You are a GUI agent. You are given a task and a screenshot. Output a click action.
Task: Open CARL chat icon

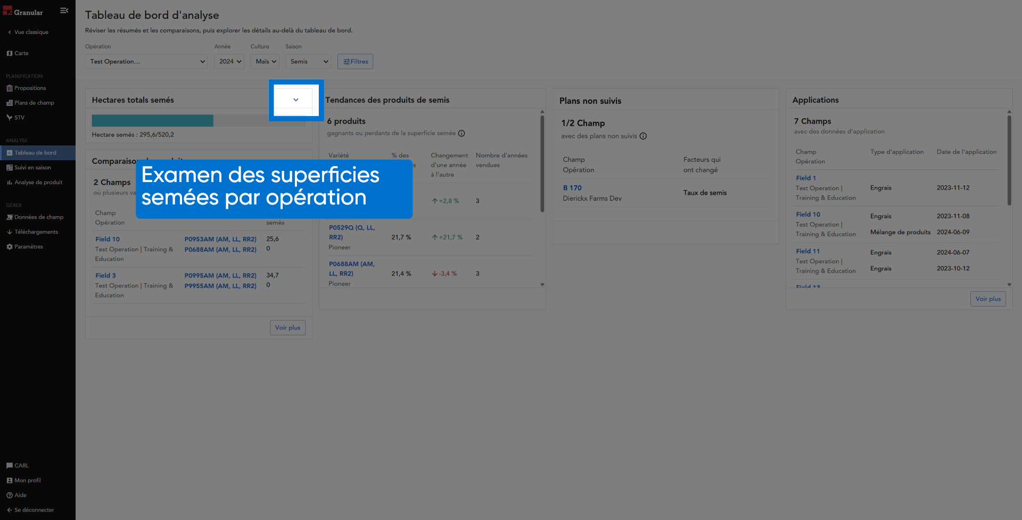click(9, 466)
